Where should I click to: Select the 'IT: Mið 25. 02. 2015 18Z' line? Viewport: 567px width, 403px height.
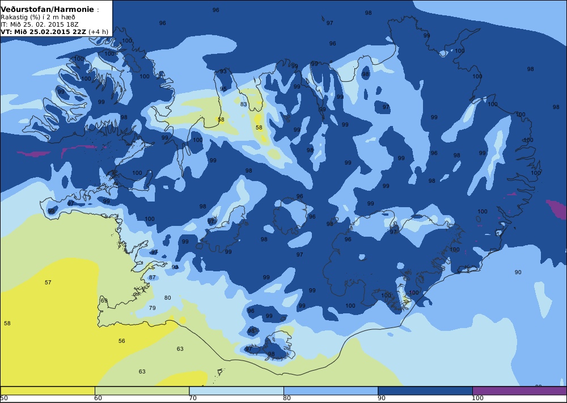pos(40,24)
